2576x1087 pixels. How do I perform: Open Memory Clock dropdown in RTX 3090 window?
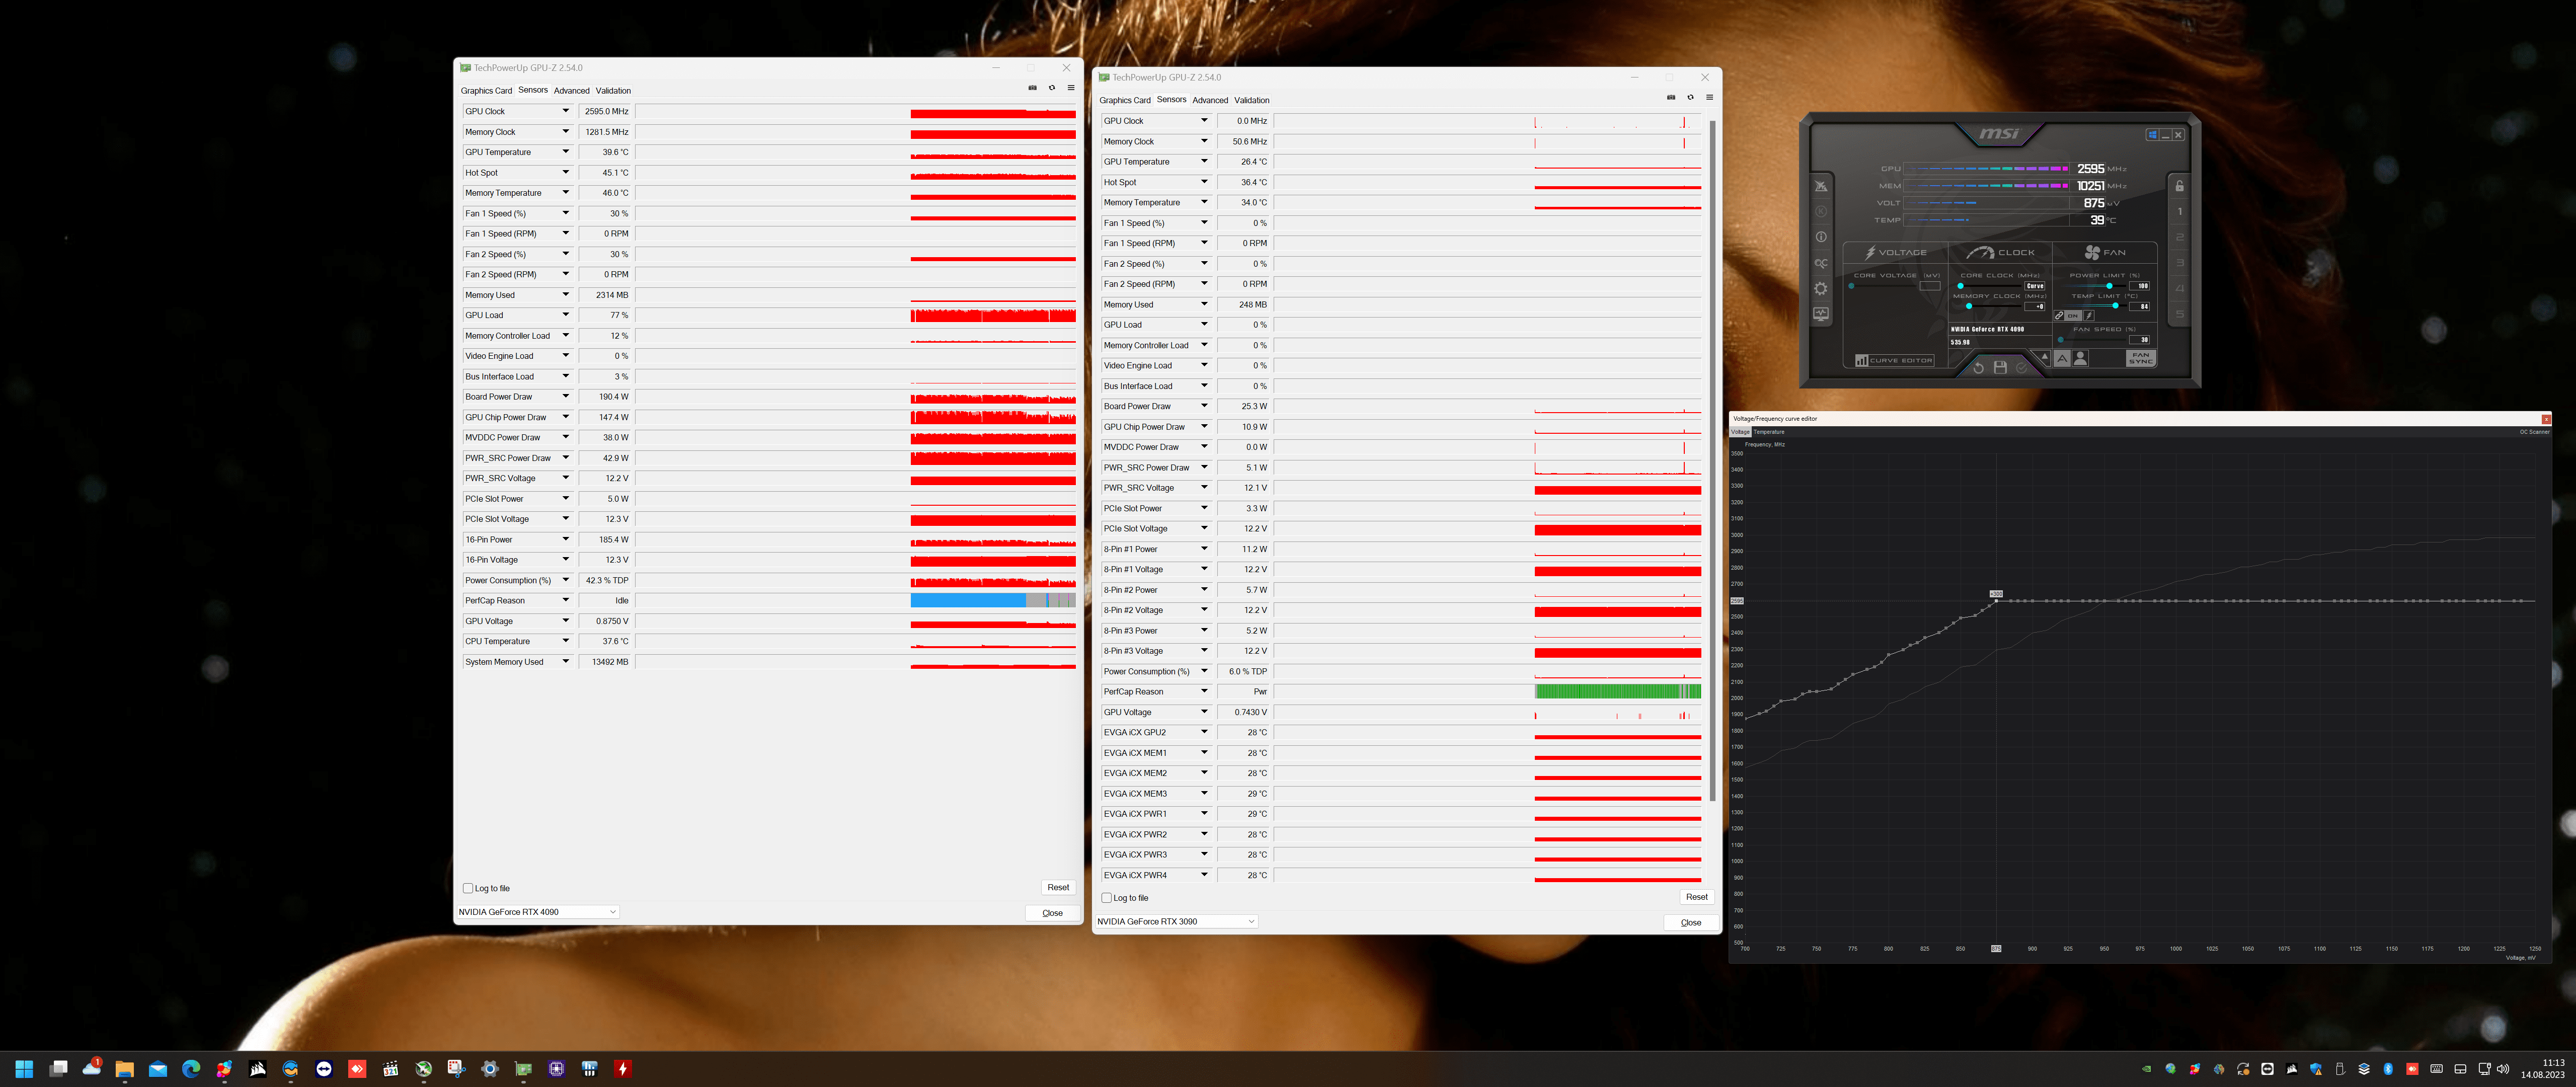click(x=1205, y=141)
